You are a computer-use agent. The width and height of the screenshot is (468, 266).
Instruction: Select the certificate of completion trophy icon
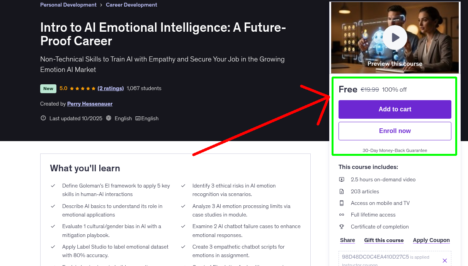tap(342, 227)
